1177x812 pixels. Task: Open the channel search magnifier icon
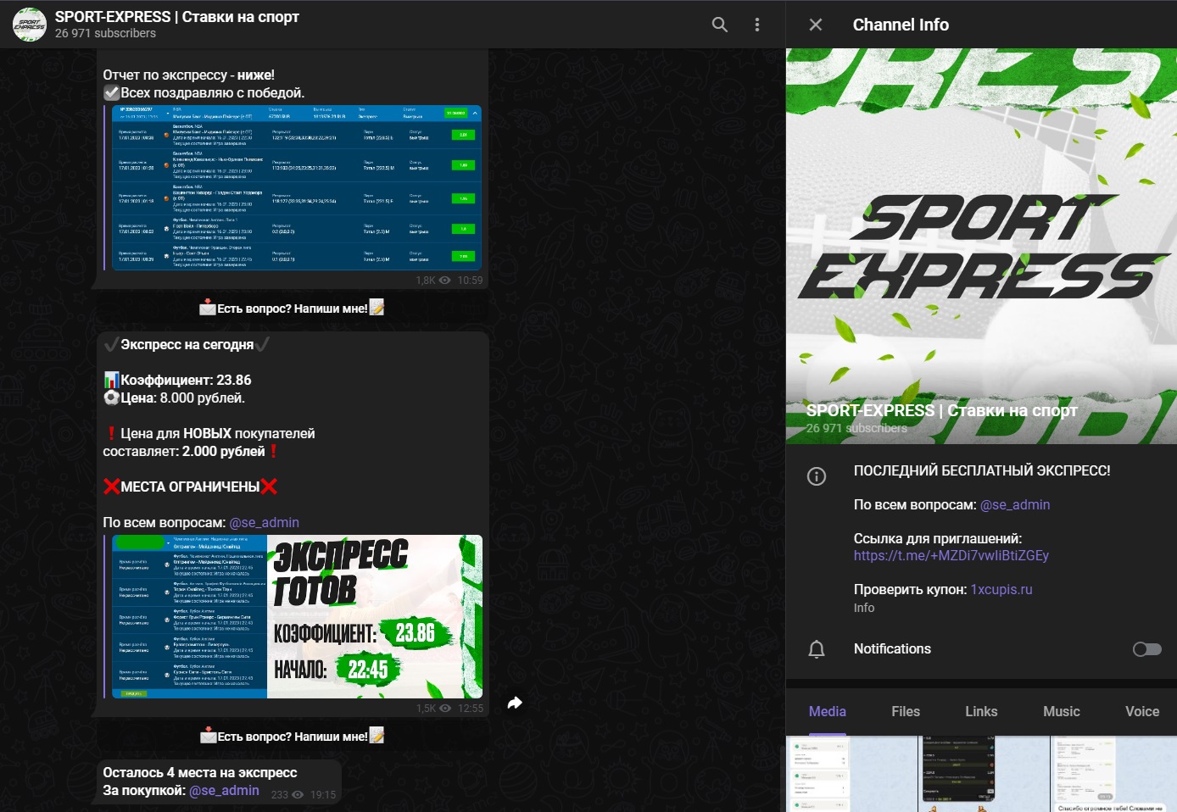coord(719,25)
